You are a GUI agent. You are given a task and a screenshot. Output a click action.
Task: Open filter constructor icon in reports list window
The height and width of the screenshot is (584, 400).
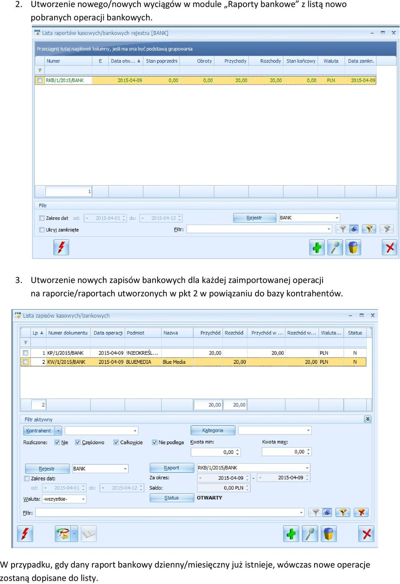[x=354, y=229]
